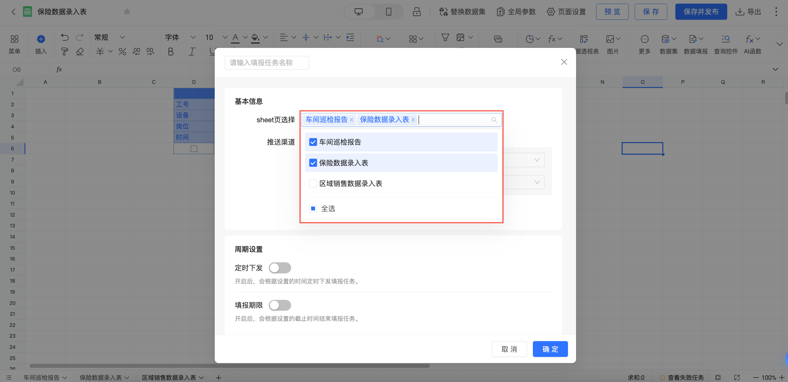Switch to 车间巡检报告 sheet tab
This screenshot has width=788, height=382.
[42, 378]
